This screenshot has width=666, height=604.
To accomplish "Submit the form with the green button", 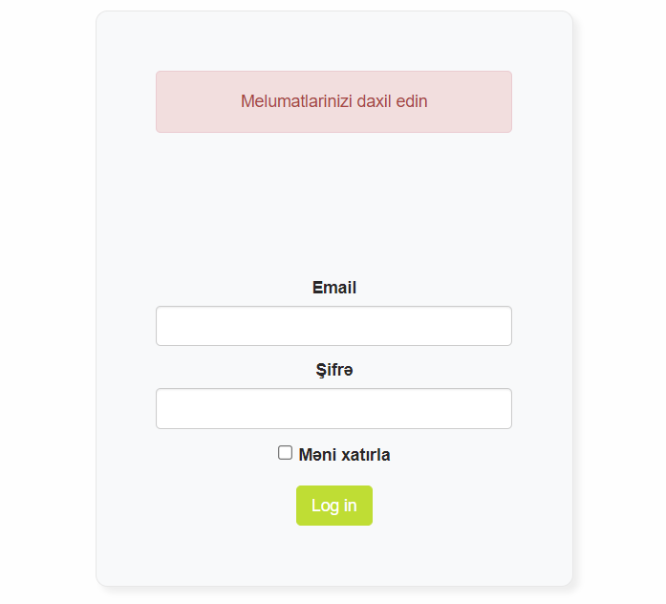I will [x=333, y=506].
